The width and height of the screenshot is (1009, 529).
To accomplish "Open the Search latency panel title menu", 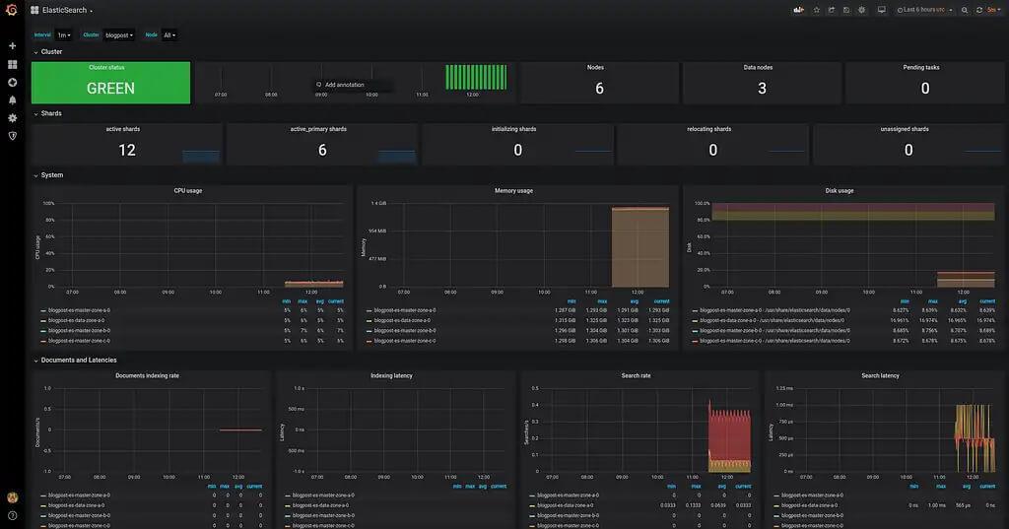I will pos(880,376).
